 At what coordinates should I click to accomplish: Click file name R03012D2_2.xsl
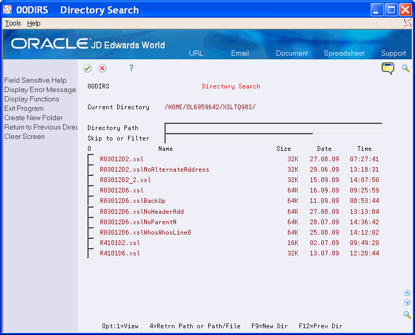(x=125, y=180)
